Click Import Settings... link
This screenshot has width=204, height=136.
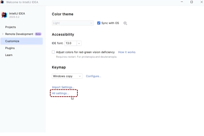click(x=63, y=87)
